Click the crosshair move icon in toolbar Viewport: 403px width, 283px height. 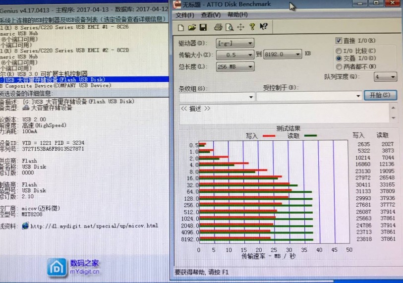pyautogui.click(x=240, y=27)
